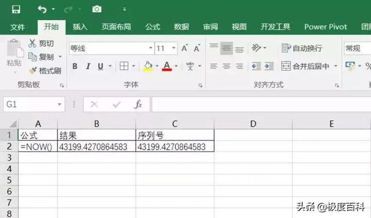Open the 合并后居中 dropdown arrow
Screen dimensions: 371x218
[x=336, y=66]
